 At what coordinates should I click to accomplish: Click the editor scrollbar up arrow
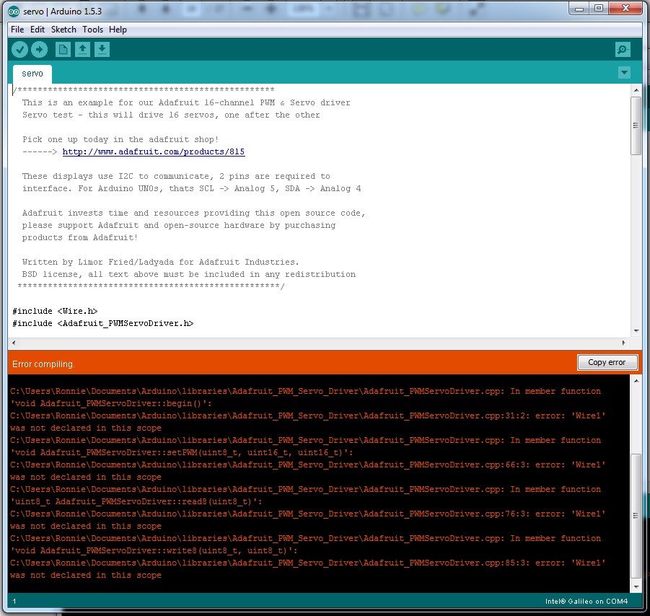(x=636, y=90)
